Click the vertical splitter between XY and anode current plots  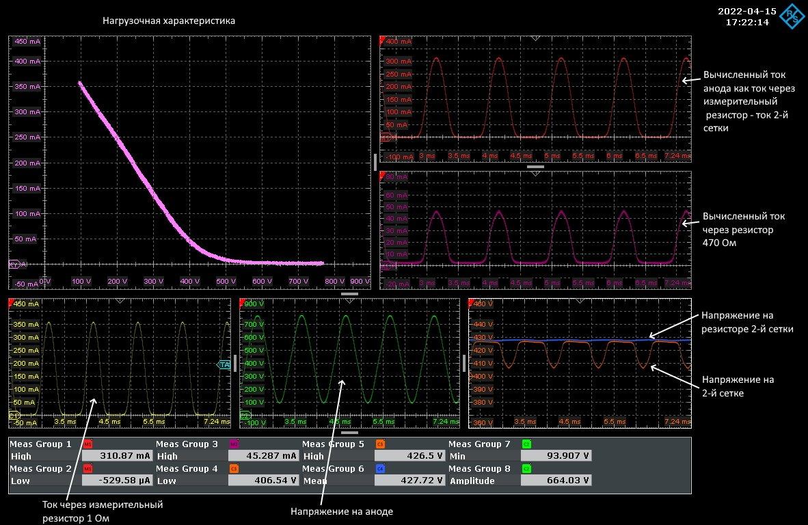tap(375, 162)
